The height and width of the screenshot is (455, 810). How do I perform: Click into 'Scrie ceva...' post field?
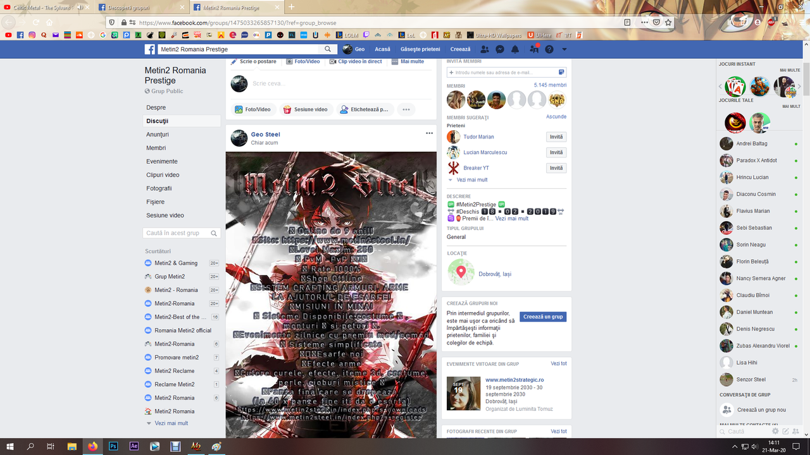342,83
